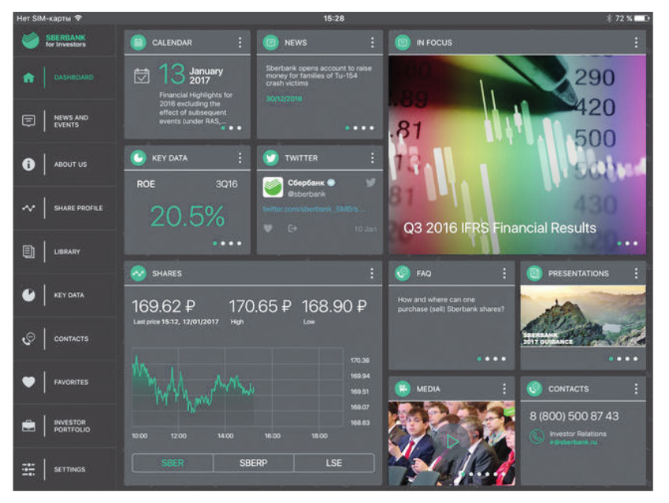Click the In Focus widget header icon
The width and height of the screenshot is (669, 503).
(403, 43)
